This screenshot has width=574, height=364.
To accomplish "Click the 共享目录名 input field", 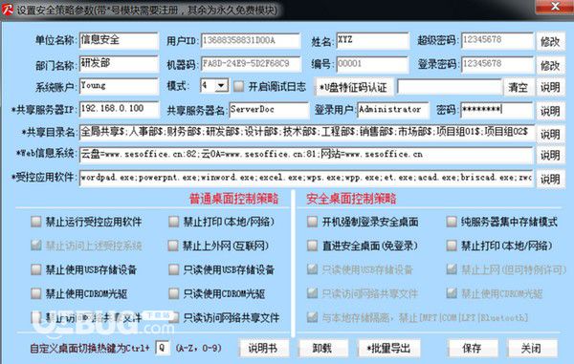I will tap(306, 132).
